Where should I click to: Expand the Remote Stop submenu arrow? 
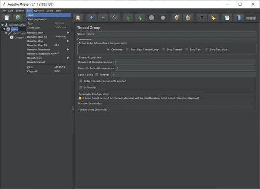[x=68, y=41]
